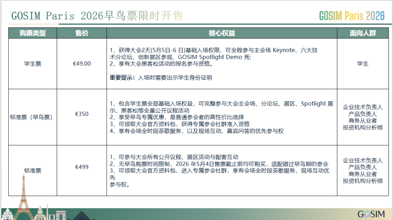The height and width of the screenshot is (220, 393).
Task: Select the "购票类型" column header
Action: point(33,33)
